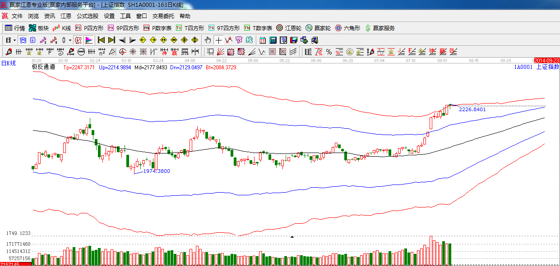Viewport: 560px width, 266px height.
Task: Toggle the highlighted flag indicator button
Action: (x=88, y=40)
